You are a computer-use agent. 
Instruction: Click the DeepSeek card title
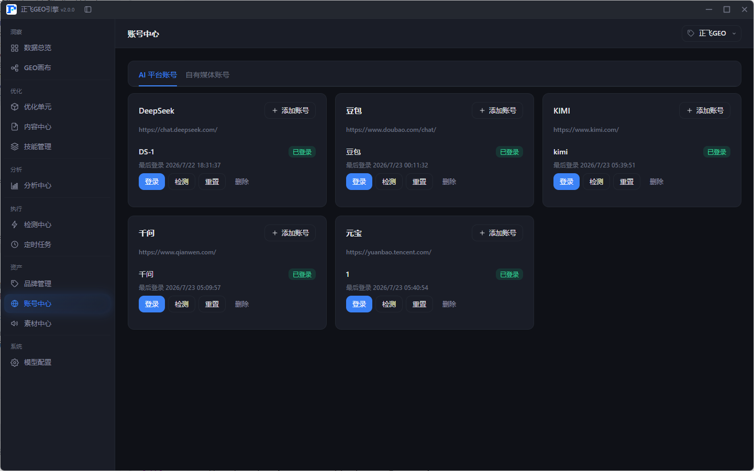[x=157, y=111]
